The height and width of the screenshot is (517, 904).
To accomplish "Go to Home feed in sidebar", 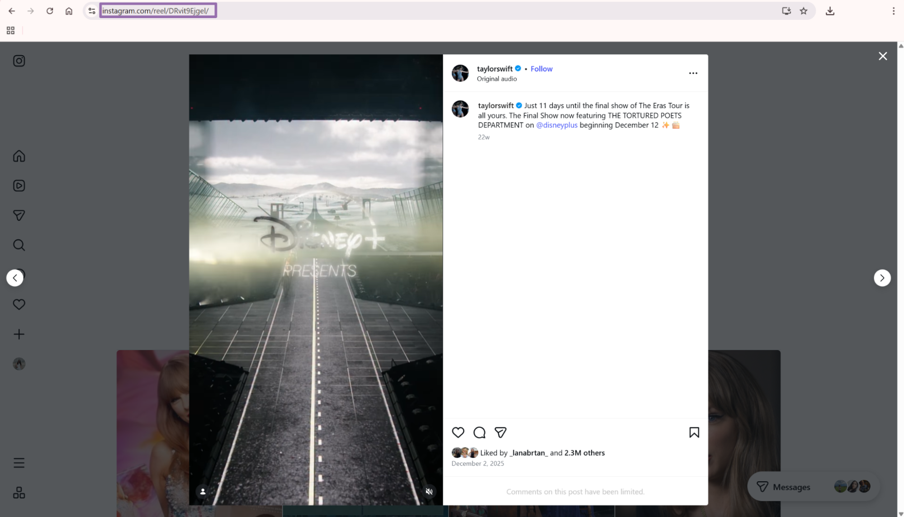I will click(19, 156).
